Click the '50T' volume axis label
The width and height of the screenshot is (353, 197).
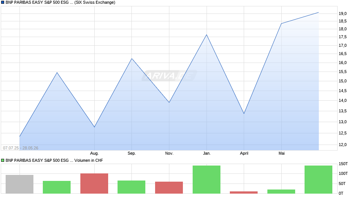[342, 184]
